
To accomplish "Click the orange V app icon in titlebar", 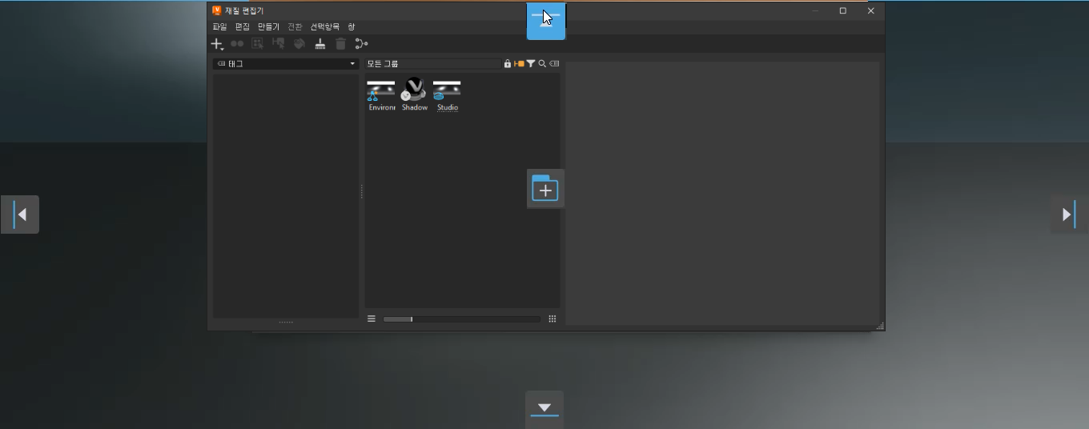I will 216,10.
